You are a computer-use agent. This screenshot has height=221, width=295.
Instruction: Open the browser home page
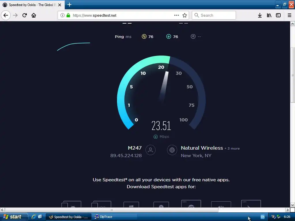pos(34,15)
